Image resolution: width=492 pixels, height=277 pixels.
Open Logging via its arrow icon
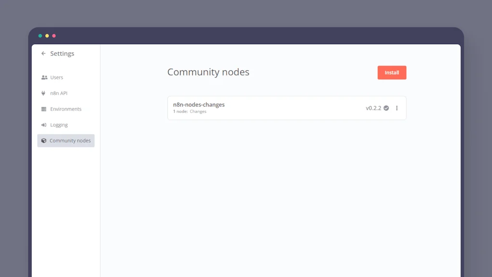pyautogui.click(x=44, y=125)
